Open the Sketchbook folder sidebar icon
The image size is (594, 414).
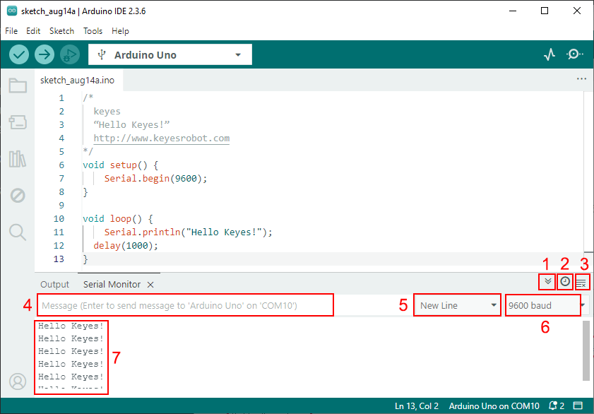tap(18, 85)
